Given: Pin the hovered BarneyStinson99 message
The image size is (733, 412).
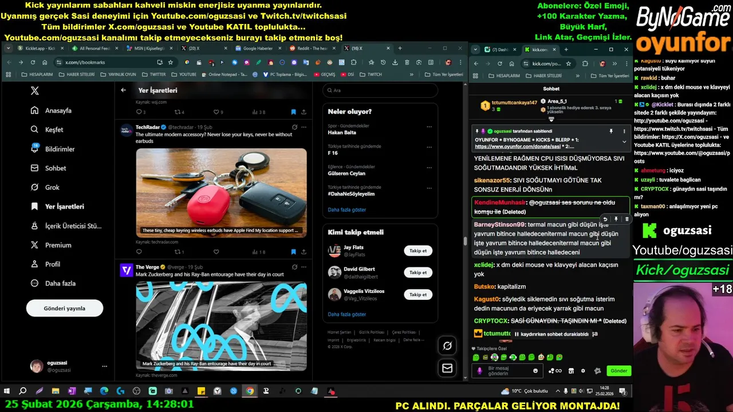Looking at the screenshot, I should [616, 219].
